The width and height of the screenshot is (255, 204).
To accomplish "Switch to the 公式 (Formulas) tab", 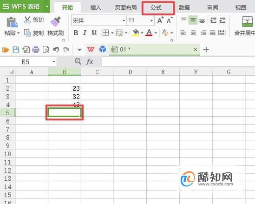I will pos(156,7).
